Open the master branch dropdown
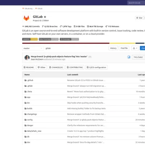This screenshot has width=145, height=145. (x=33, y=48)
